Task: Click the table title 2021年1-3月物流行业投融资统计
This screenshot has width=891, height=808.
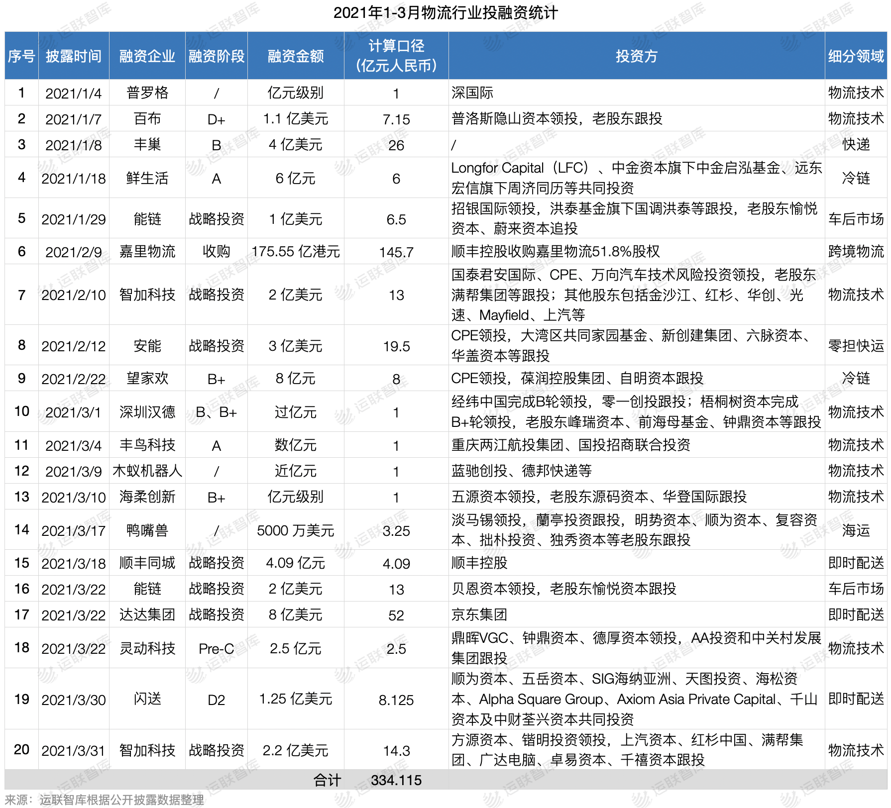Action: 445,13
